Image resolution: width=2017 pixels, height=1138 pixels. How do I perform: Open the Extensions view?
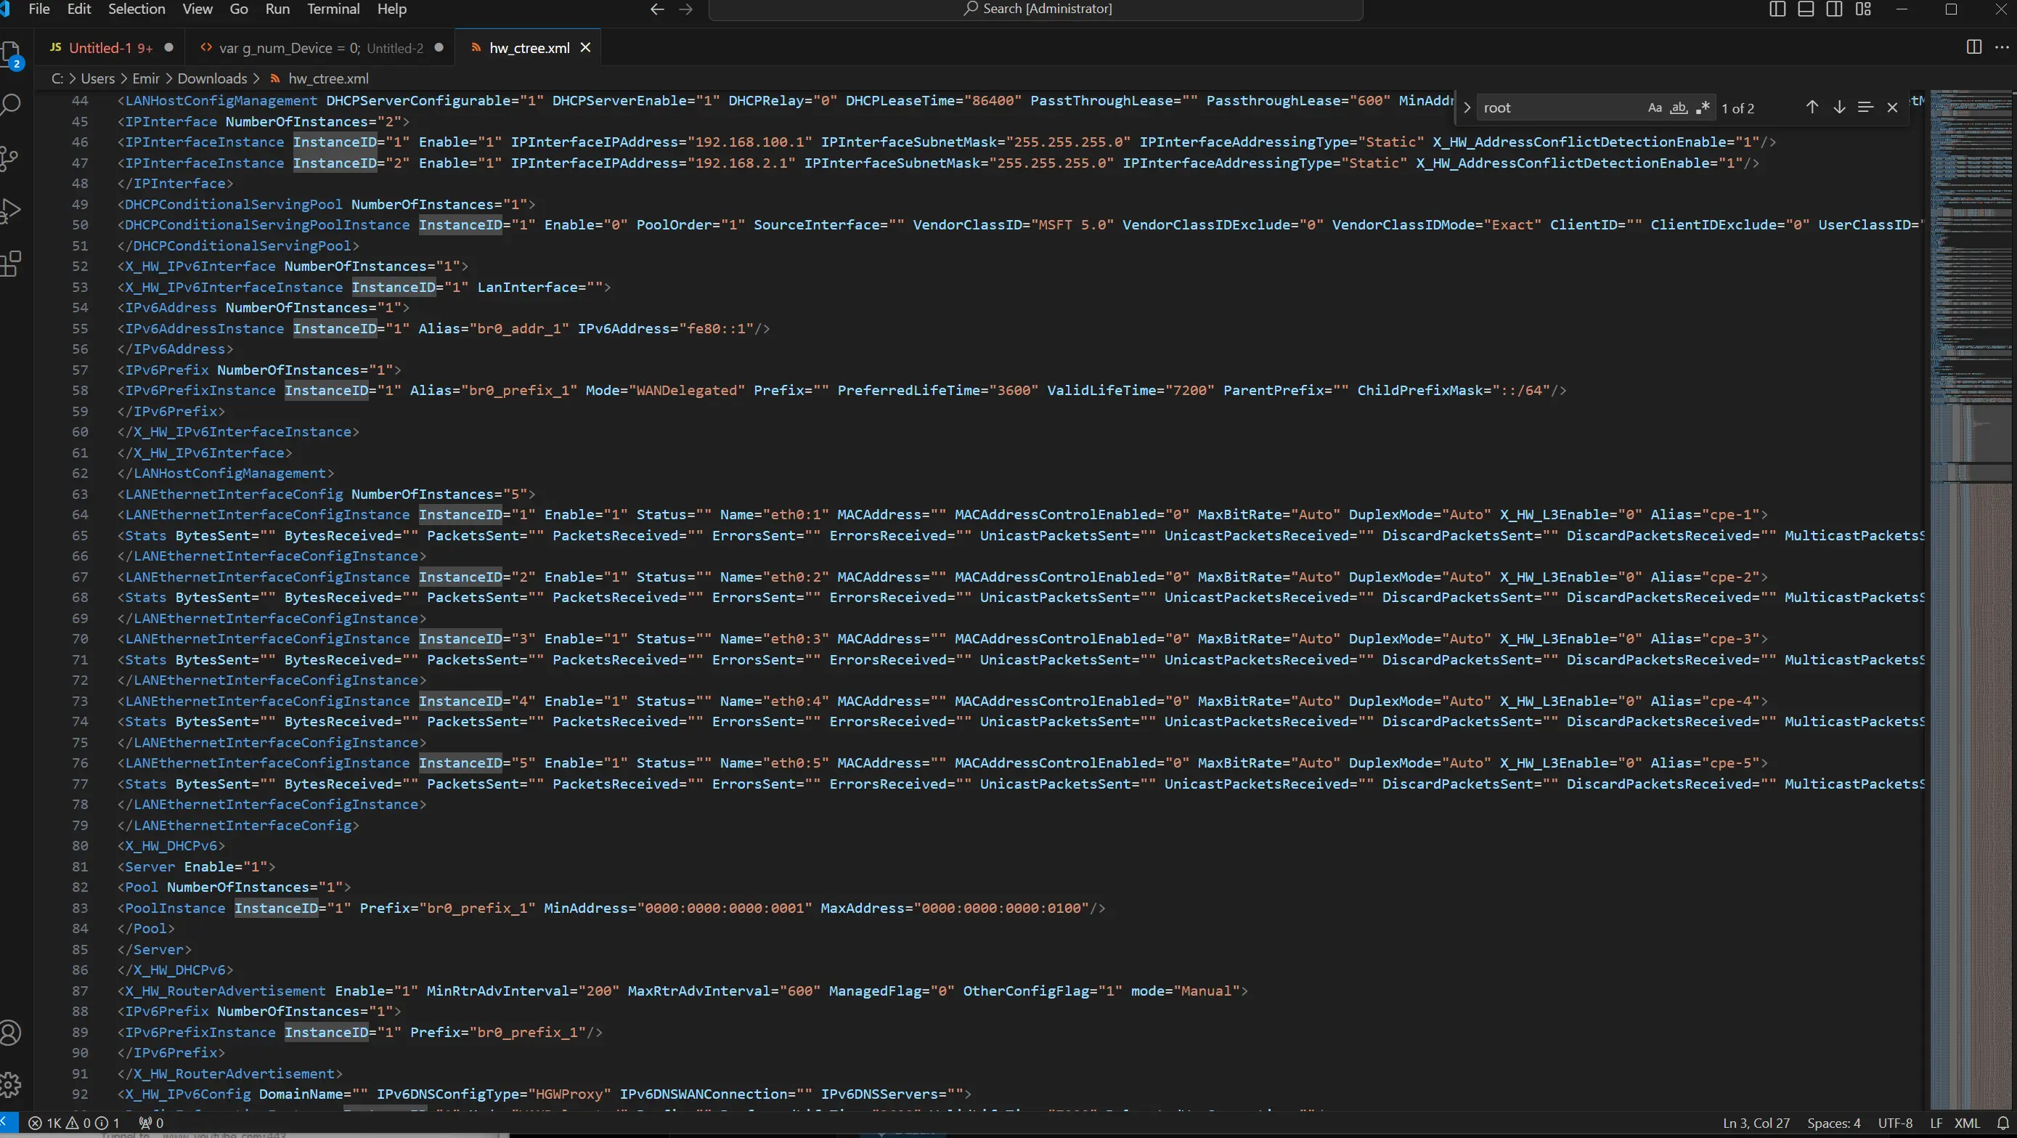click(x=9, y=264)
